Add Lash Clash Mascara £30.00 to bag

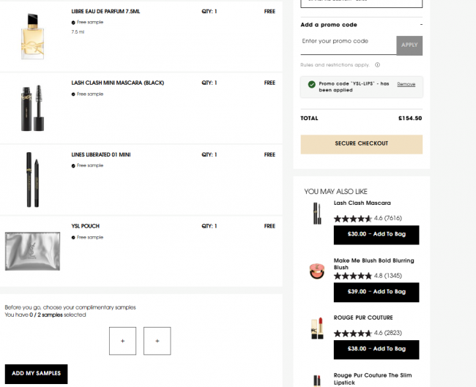pos(376,235)
